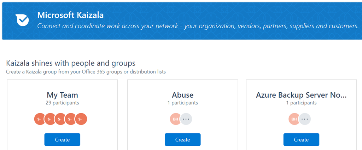The width and height of the screenshot is (362, 150).
Task: Click the truncated Azure Backup Server title
Action: tap(301, 95)
